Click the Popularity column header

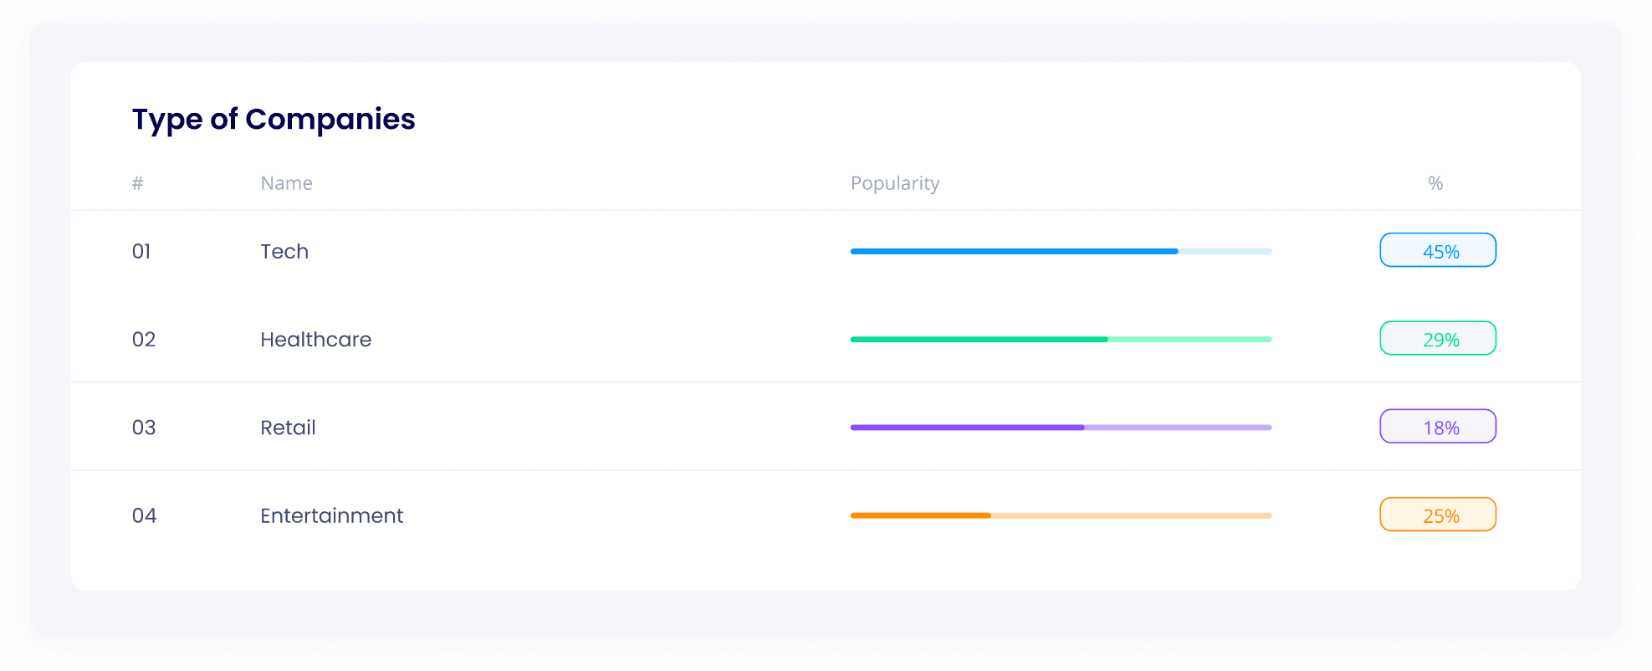[x=894, y=182]
